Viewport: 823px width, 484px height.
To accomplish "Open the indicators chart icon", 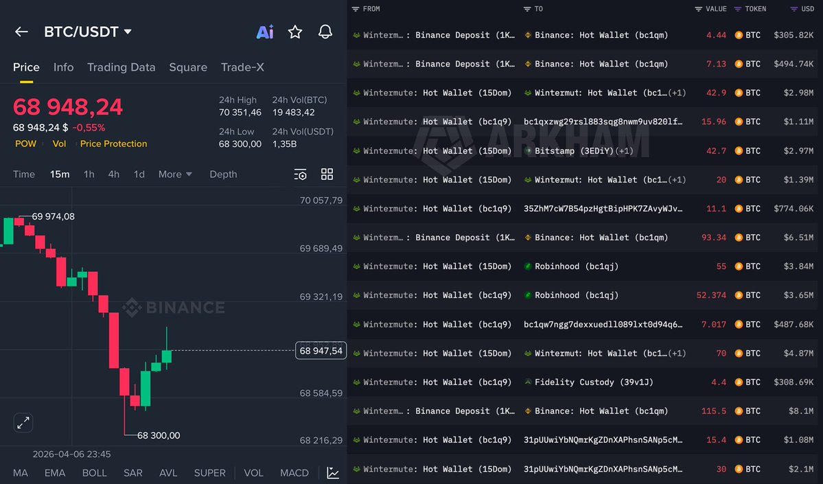I will [x=333, y=473].
